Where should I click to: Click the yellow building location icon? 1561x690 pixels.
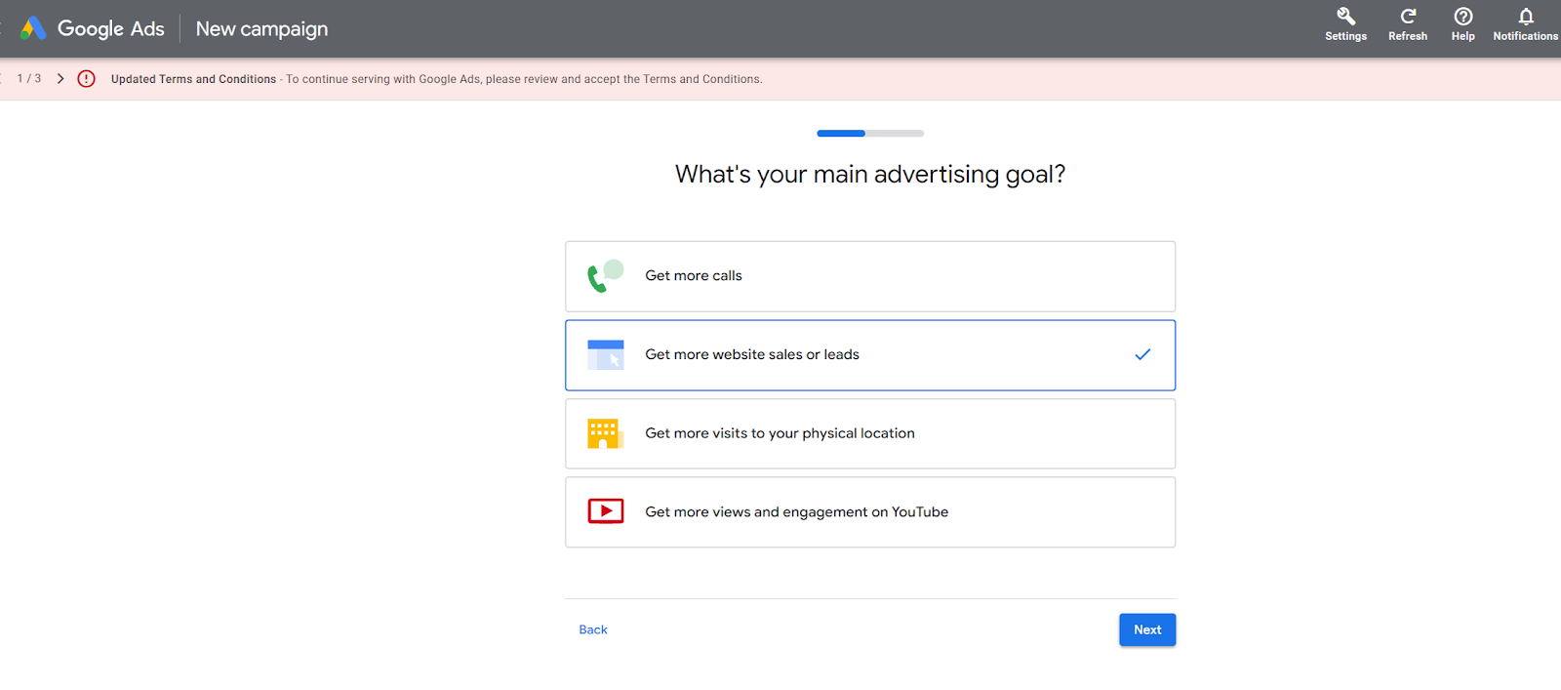605,433
